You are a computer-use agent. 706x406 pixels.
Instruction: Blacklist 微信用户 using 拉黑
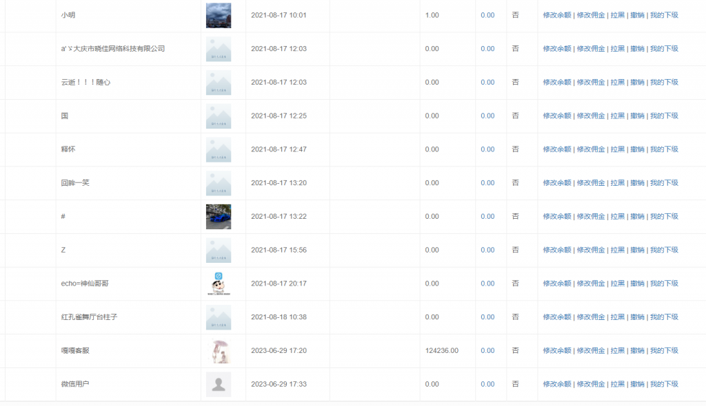(x=618, y=384)
